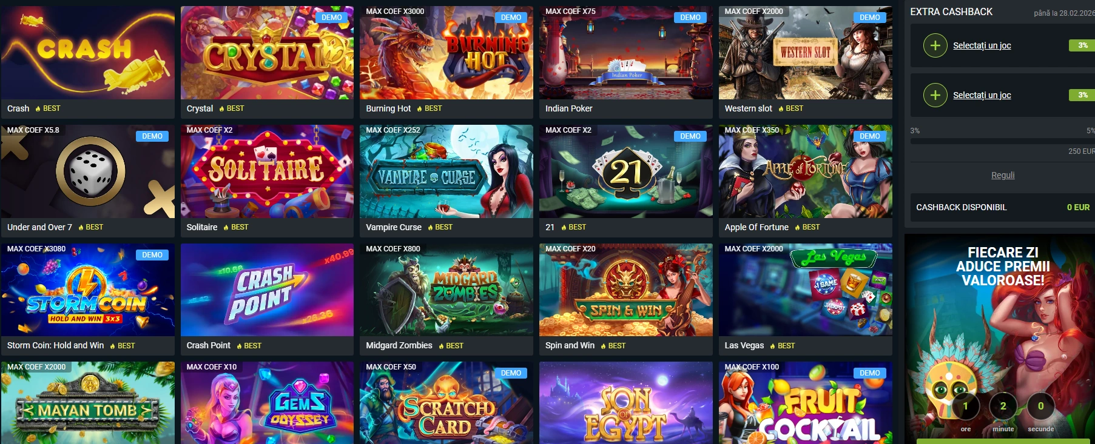Click the DEMO badge on Indian Poker
The width and height of the screenshot is (1095, 444).
(x=690, y=18)
